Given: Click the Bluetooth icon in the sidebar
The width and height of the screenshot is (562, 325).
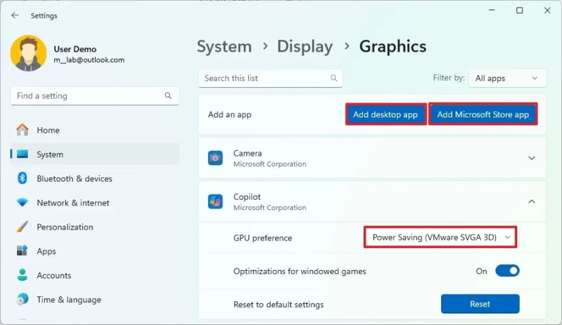Looking at the screenshot, I should [22, 178].
